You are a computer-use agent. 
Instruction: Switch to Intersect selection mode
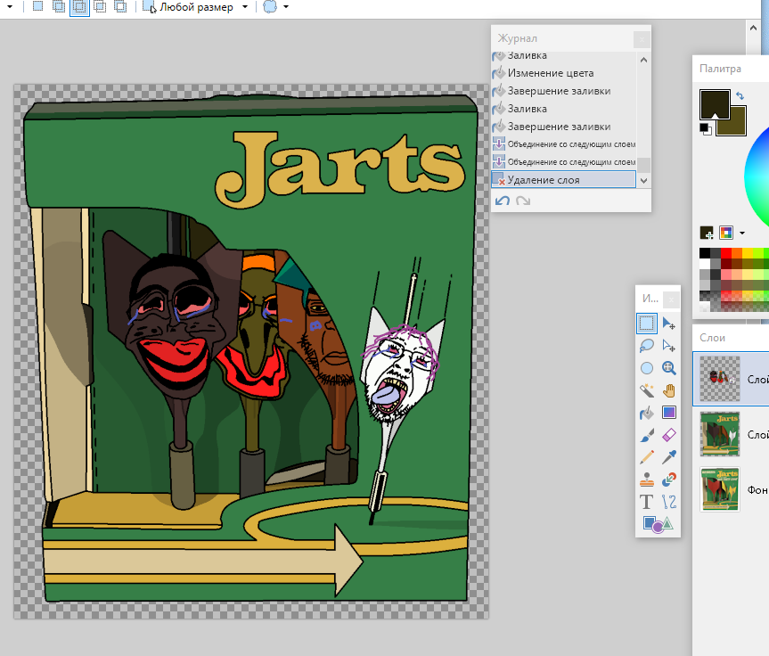(x=100, y=7)
